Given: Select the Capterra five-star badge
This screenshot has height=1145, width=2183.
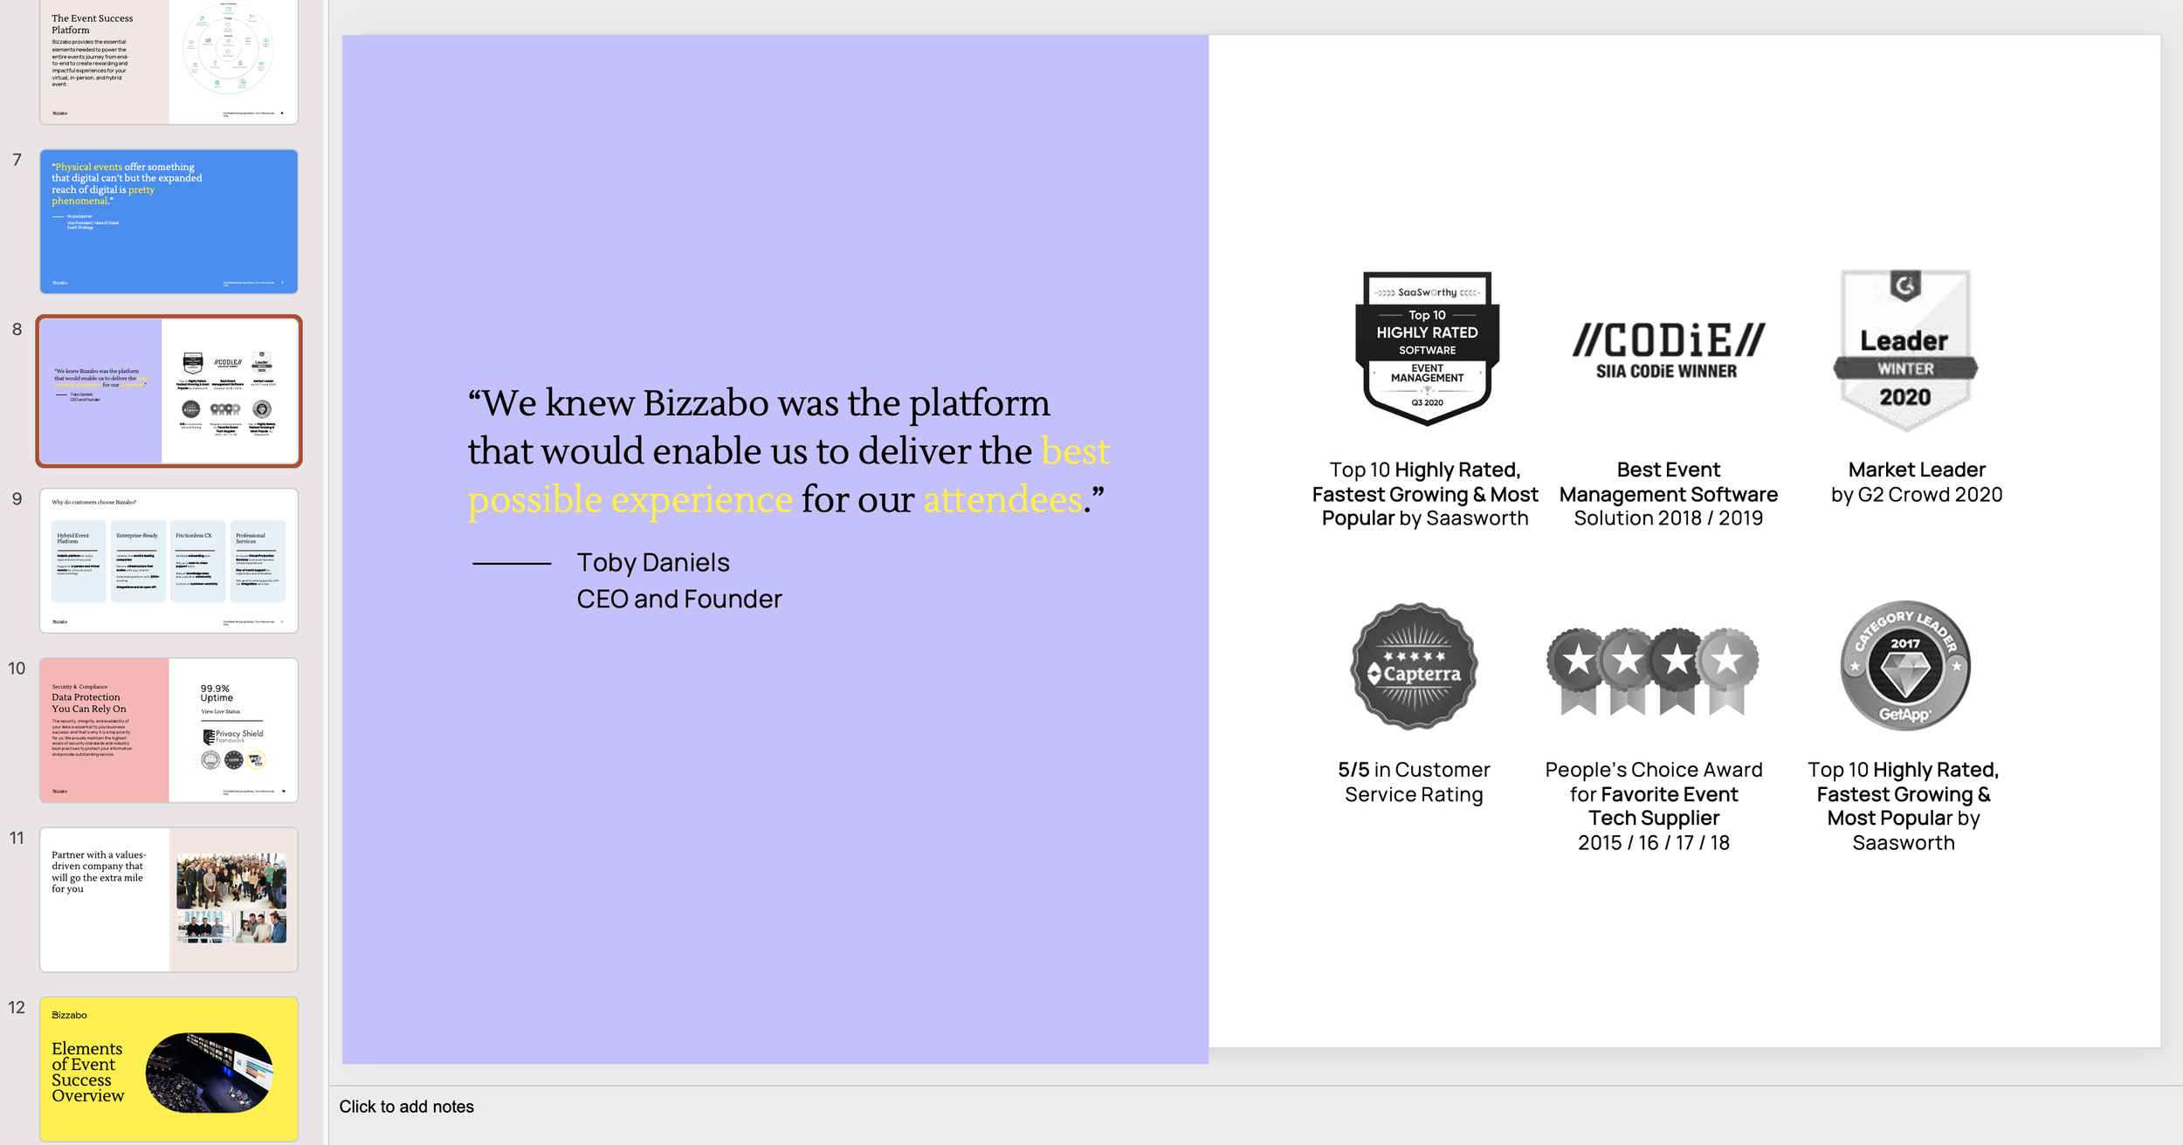Looking at the screenshot, I should coord(1414,666).
